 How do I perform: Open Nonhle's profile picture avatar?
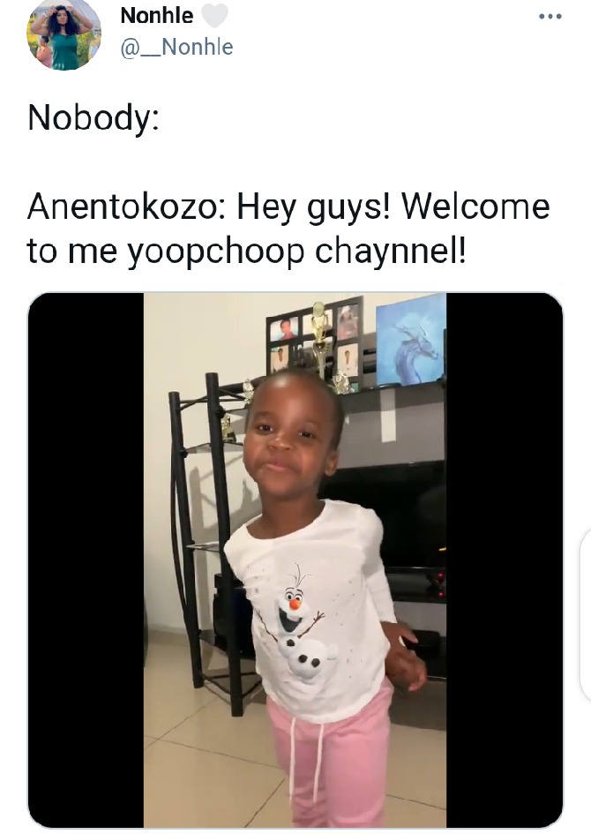[64, 35]
